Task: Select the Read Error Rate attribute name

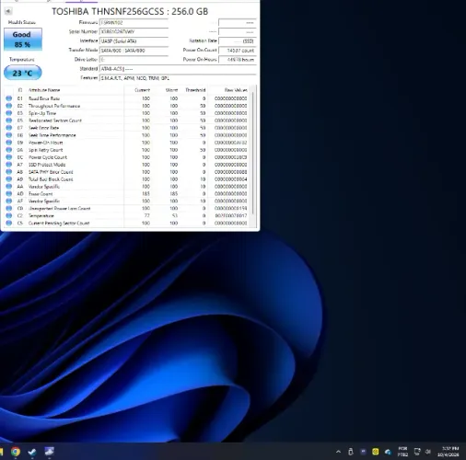Action: pos(44,98)
